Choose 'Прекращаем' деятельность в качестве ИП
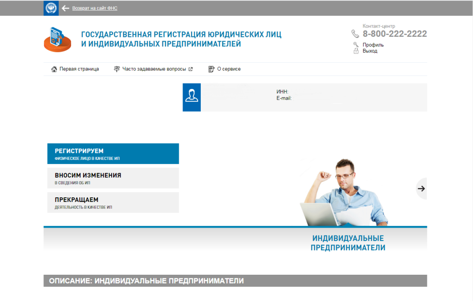 (x=113, y=202)
